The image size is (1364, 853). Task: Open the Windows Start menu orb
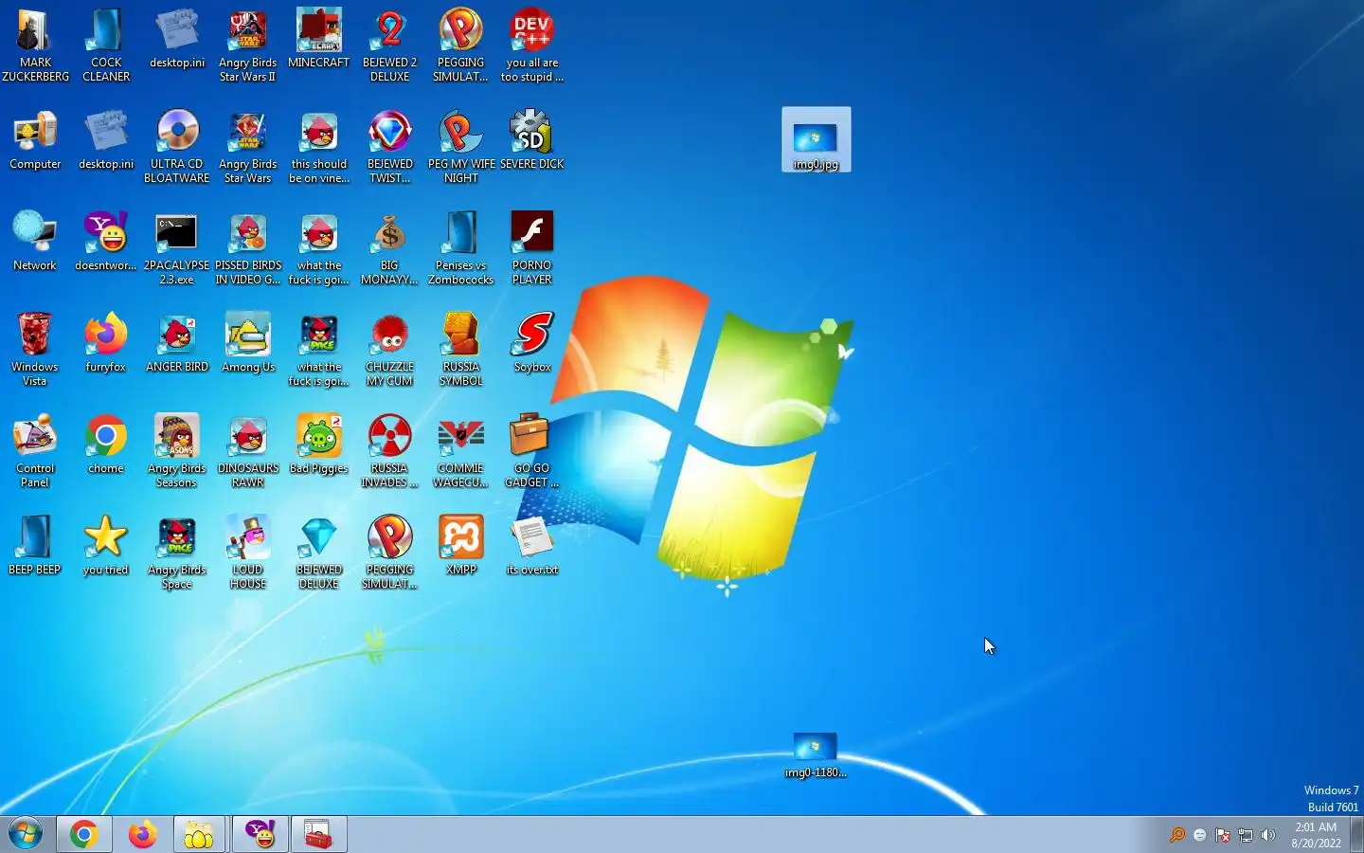click(26, 834)
